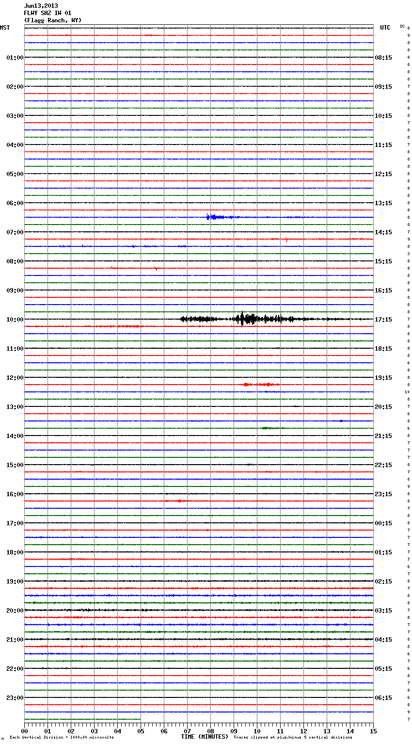Click the UTC timezone label
The image size is (412, 744).
[x=385, y=28]
